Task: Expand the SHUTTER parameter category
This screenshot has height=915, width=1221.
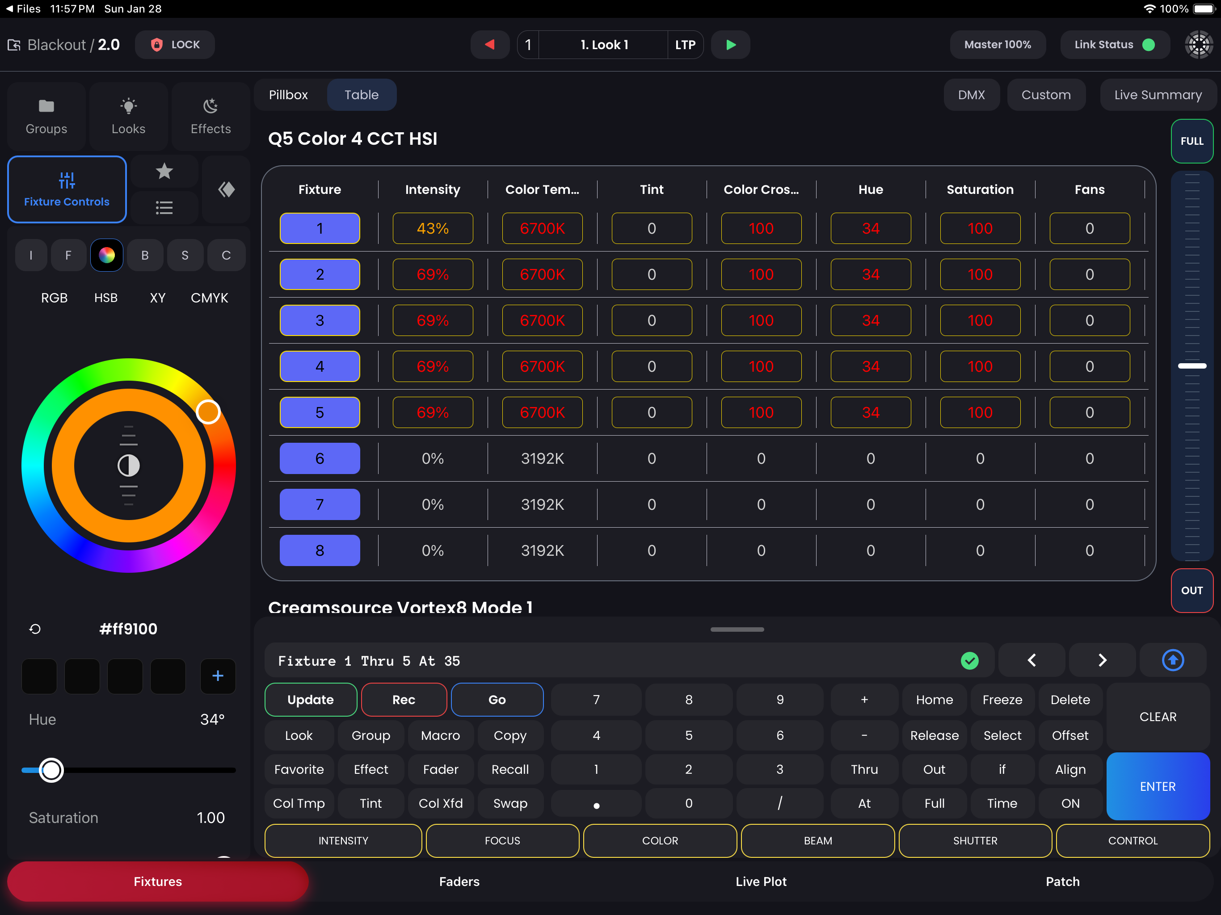Action: [975, 840]
